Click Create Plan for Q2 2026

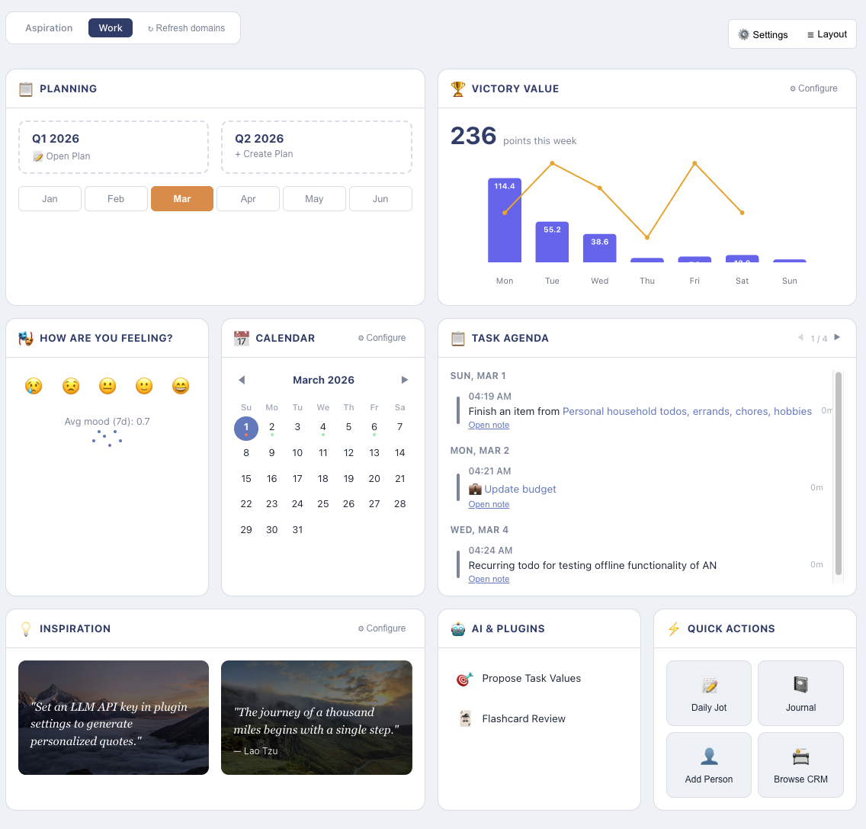[264, 154]
